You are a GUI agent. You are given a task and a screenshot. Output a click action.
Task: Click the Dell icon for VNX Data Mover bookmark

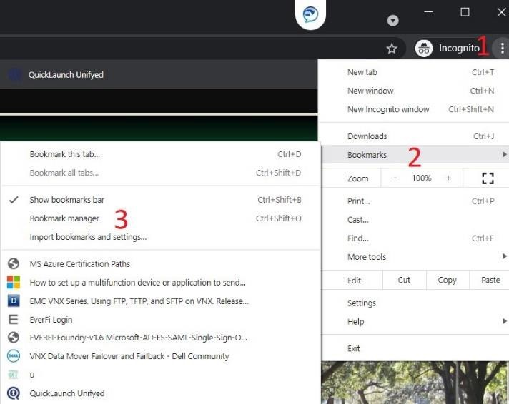(x=14, y=356)
